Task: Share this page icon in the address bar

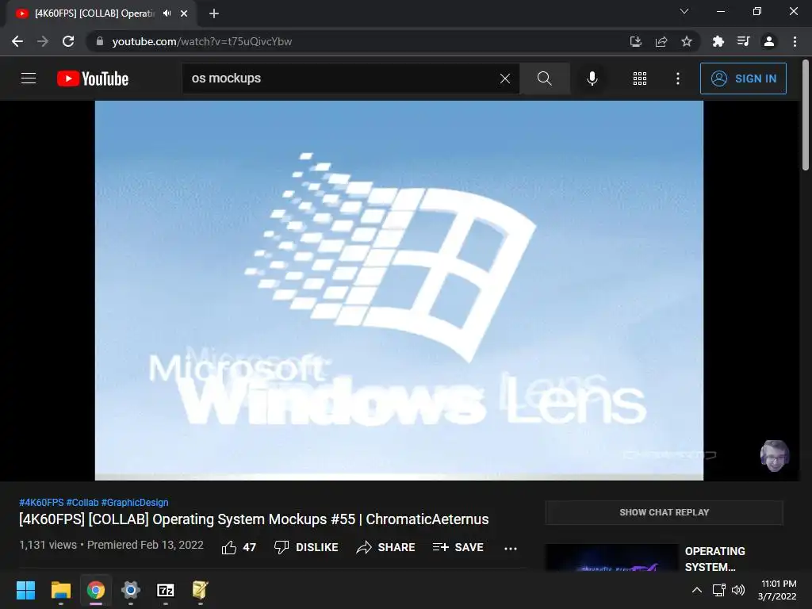Action: tap(661, 41)
